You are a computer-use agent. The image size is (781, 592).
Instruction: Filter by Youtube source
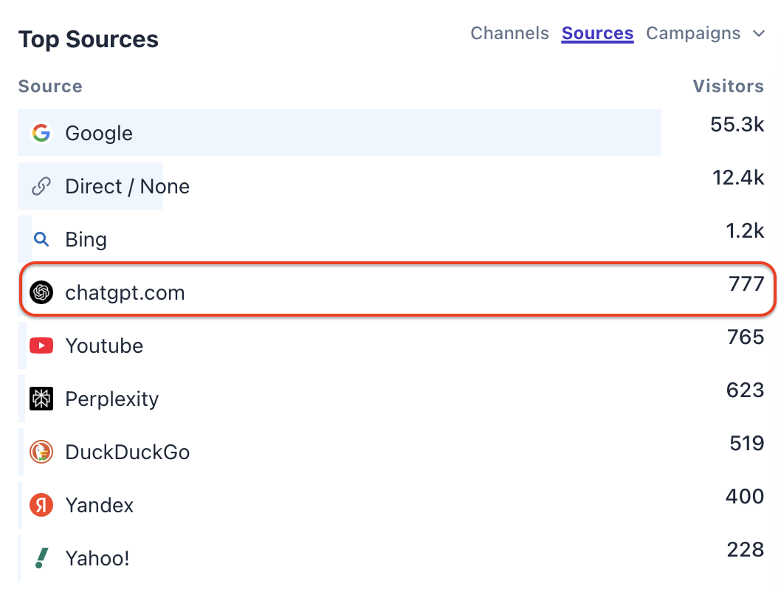pyautogui.click(x=104, y=346)
